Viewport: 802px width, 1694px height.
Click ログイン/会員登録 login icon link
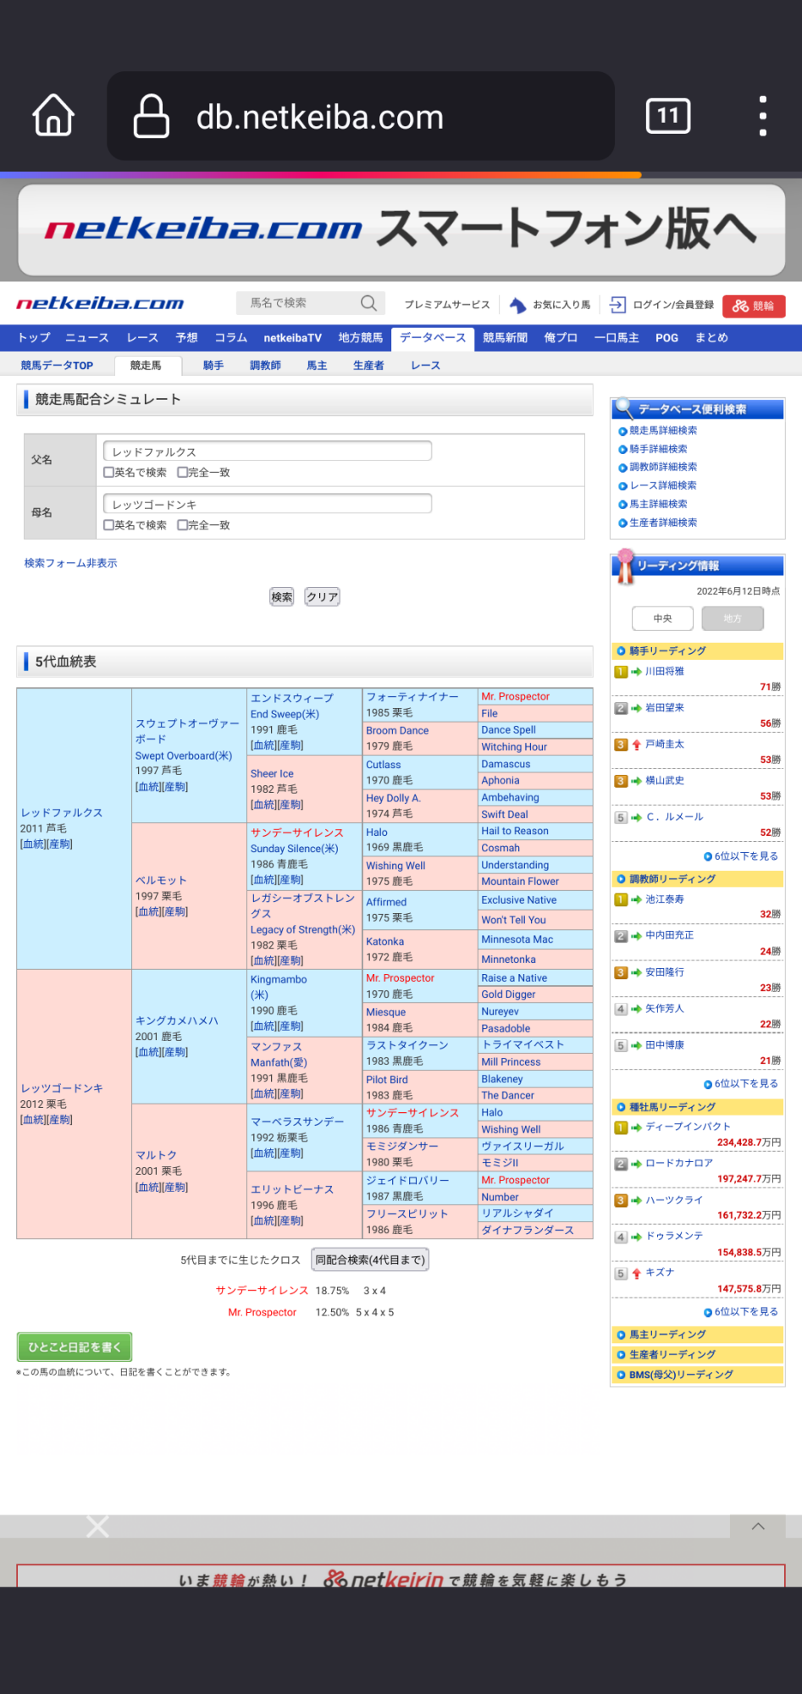(x=662, y=305)
